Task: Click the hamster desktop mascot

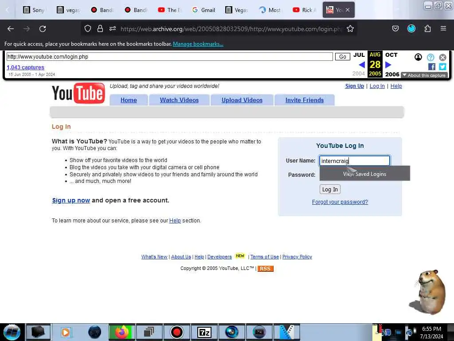Action: [428, 292]
